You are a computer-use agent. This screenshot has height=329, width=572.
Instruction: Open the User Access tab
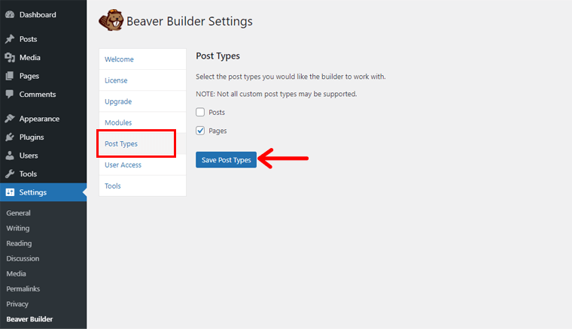[x=123, y=164]
